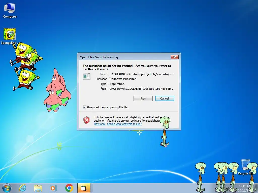Click the publisher could not be verified heading
This screenshot has width=258, height=193.
[x=127, y=67]
